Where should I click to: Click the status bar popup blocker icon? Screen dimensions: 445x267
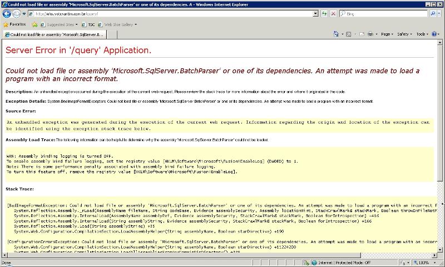click(x=306, y=263)
